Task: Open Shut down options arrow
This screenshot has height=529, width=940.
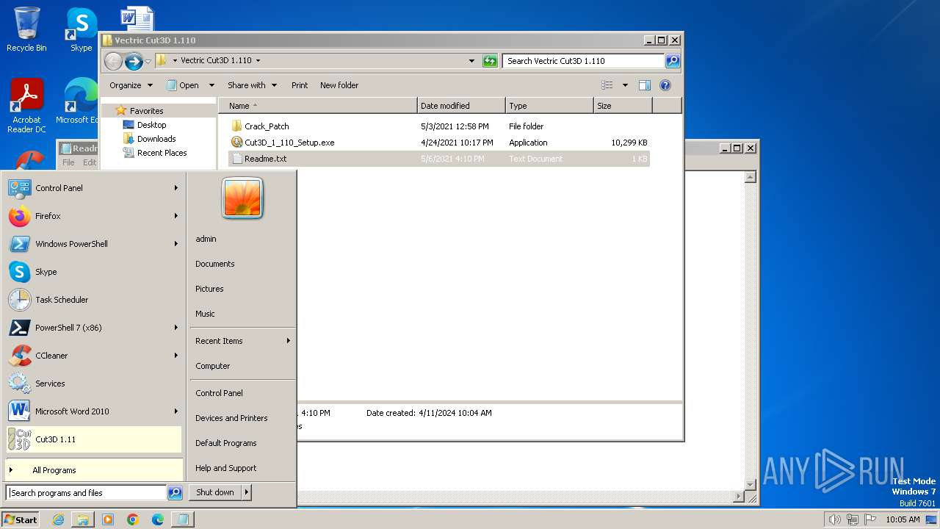Action: point(246,492)
